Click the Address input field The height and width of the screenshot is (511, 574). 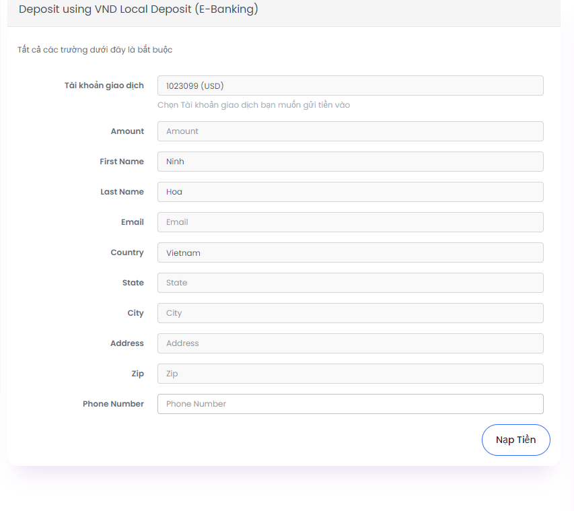tap(351, 343)
